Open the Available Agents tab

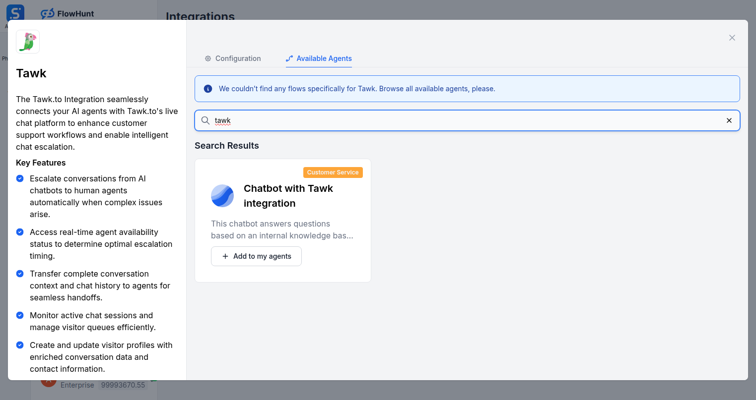tap(322, 58)
